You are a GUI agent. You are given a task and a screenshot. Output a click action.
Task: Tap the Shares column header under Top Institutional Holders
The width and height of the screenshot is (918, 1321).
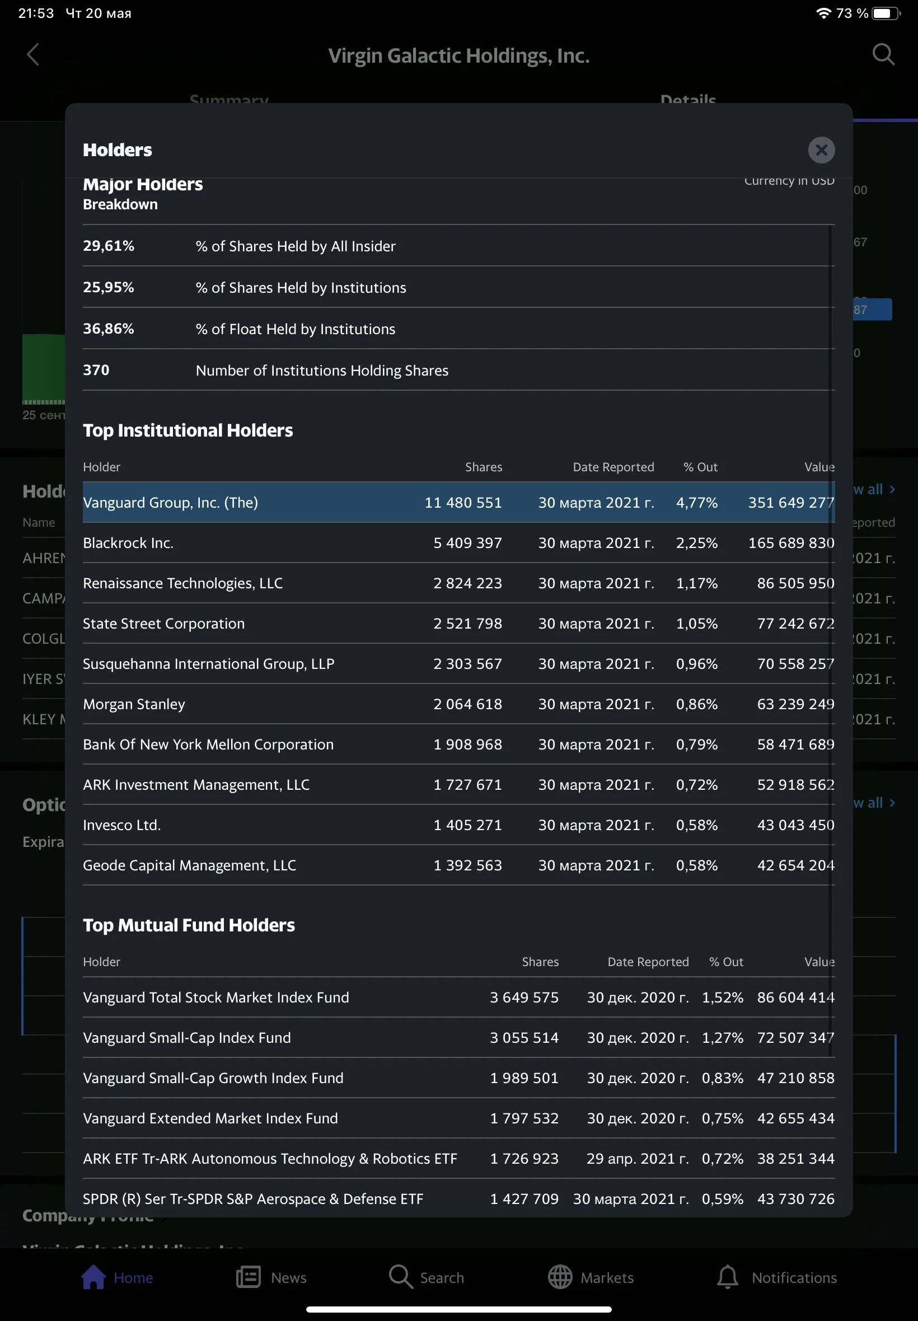[483, 467]
